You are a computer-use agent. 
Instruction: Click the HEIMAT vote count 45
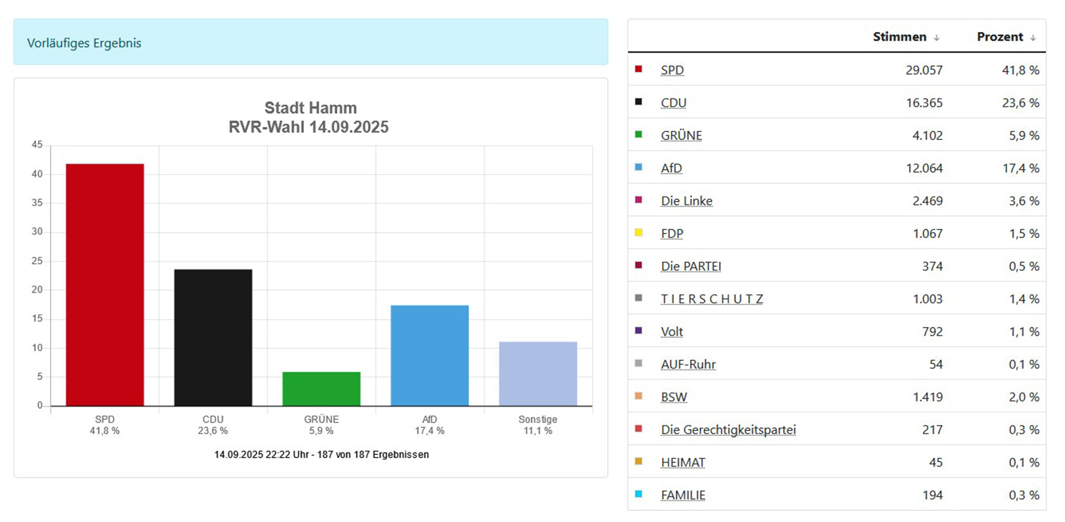(x=936, y=462)
